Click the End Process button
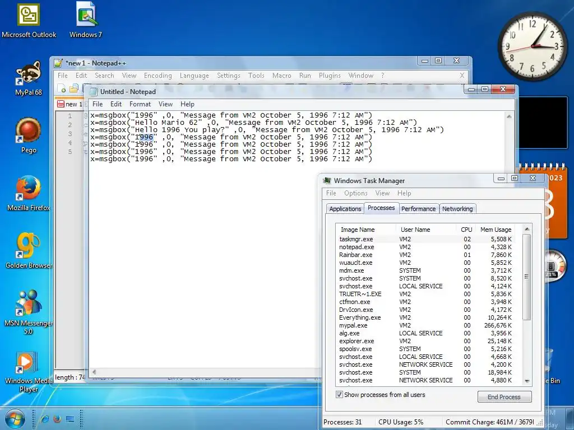The height and width of the screenshot is (430, 574). point(504,397)
